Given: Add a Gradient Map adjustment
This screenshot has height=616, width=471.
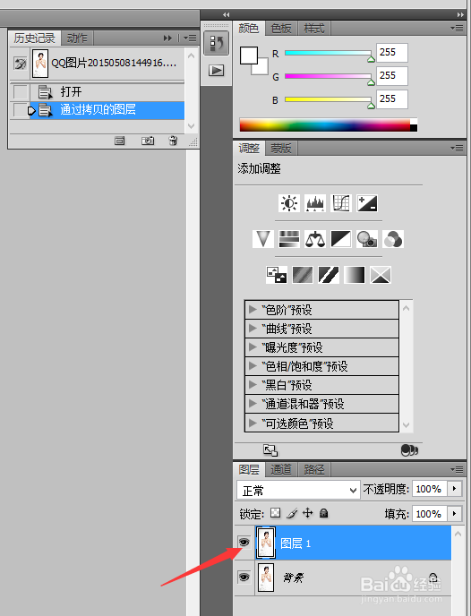Looking at the screenshot, I should pos(355,275).
